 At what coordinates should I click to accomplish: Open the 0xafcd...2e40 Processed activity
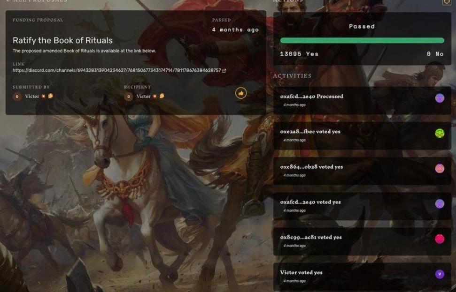pos(362,100)
